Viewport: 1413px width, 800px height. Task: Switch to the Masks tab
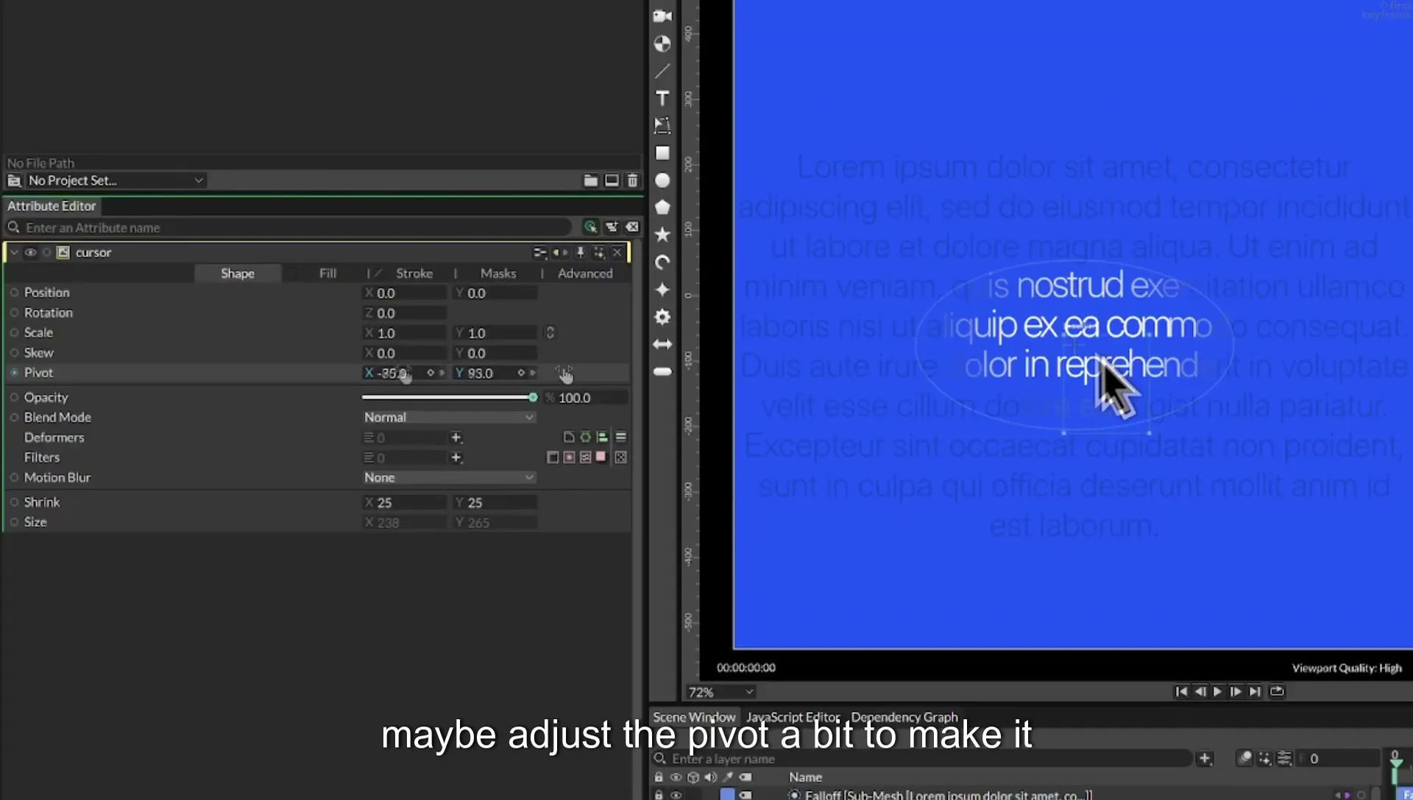coord(498,273)
